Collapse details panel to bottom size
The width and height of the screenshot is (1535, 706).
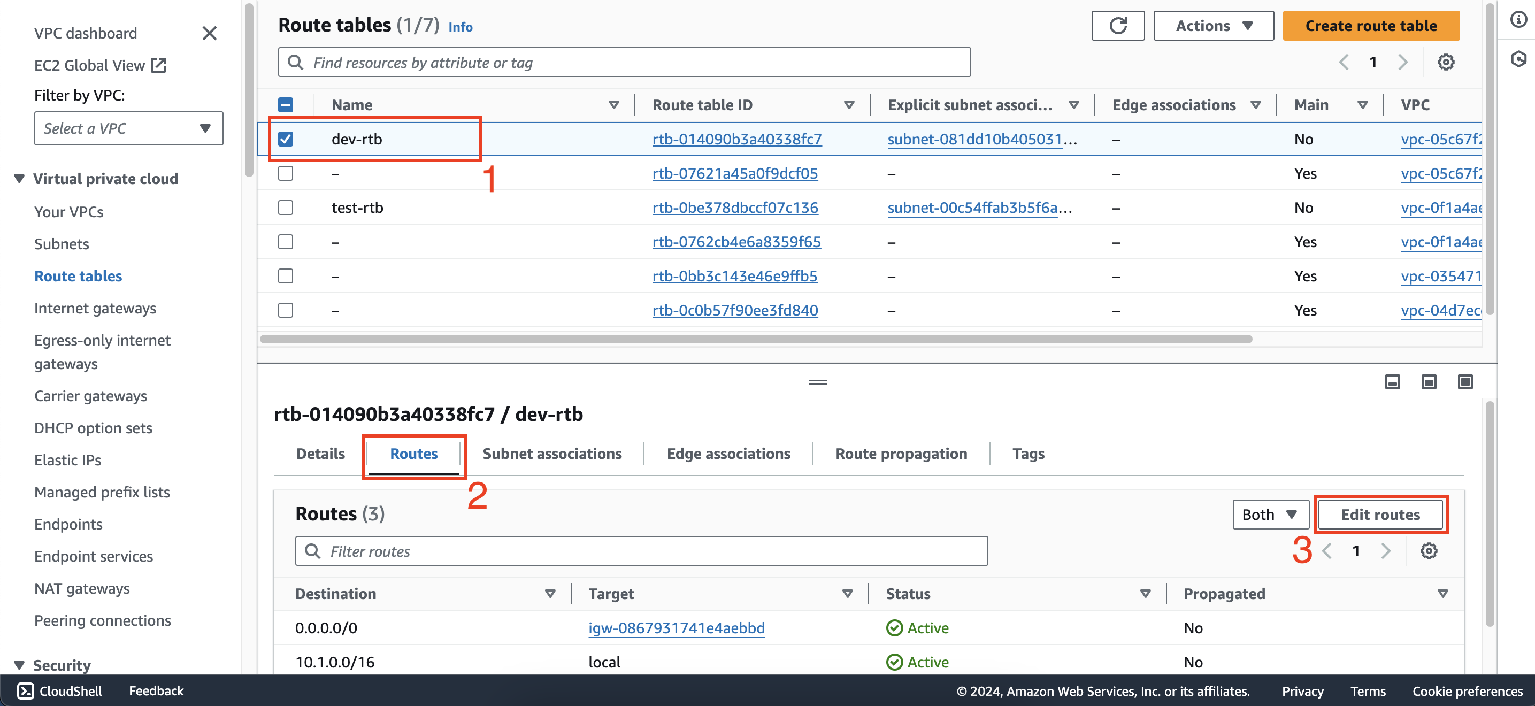coord(1393,382)
